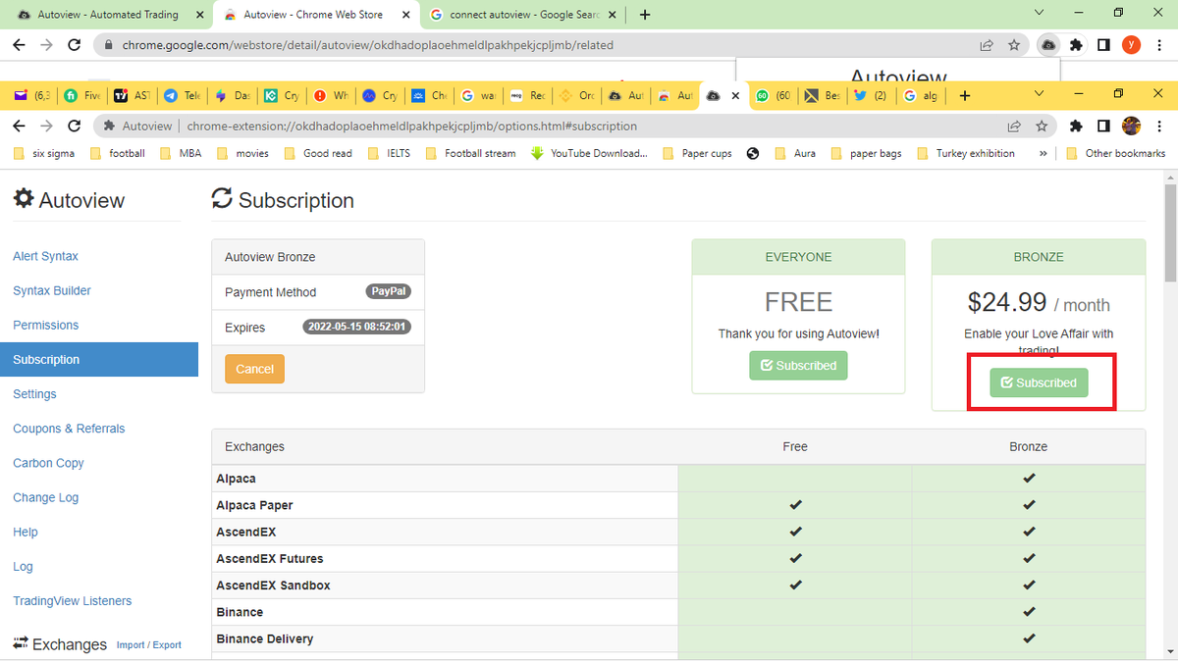Image resolution: width=1178 pixels, height=662 pixels.
Task: Click the Import link beside Exchanges
Action: coord(131,645)
